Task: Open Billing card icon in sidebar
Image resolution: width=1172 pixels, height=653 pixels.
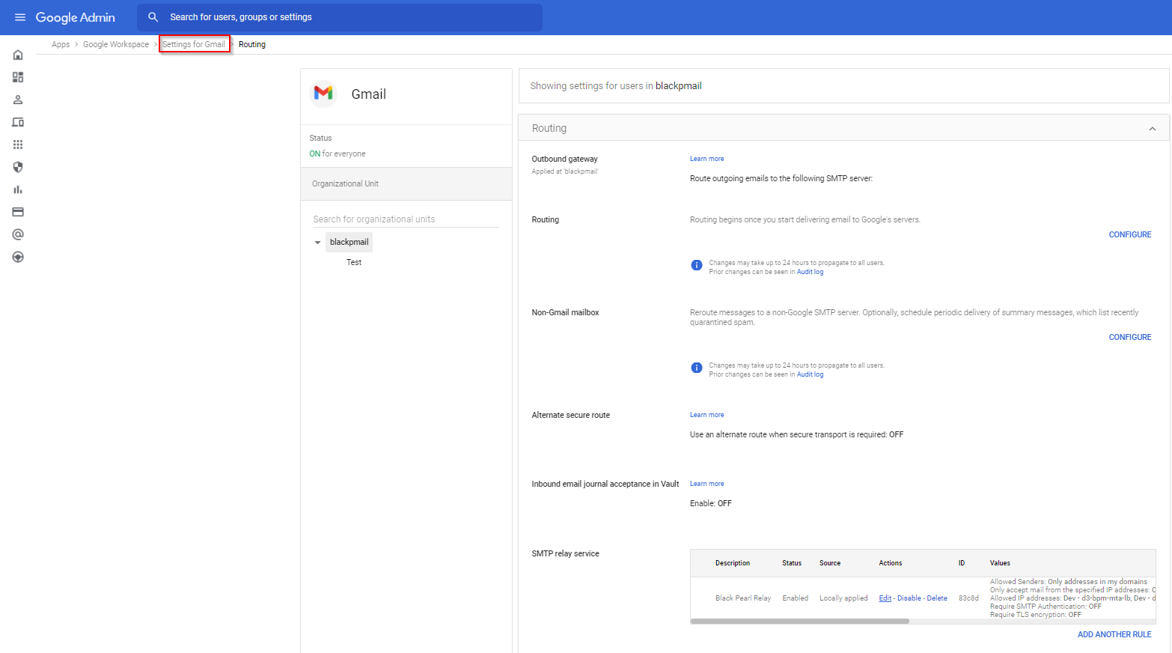Action: click(x=18, y=212)
